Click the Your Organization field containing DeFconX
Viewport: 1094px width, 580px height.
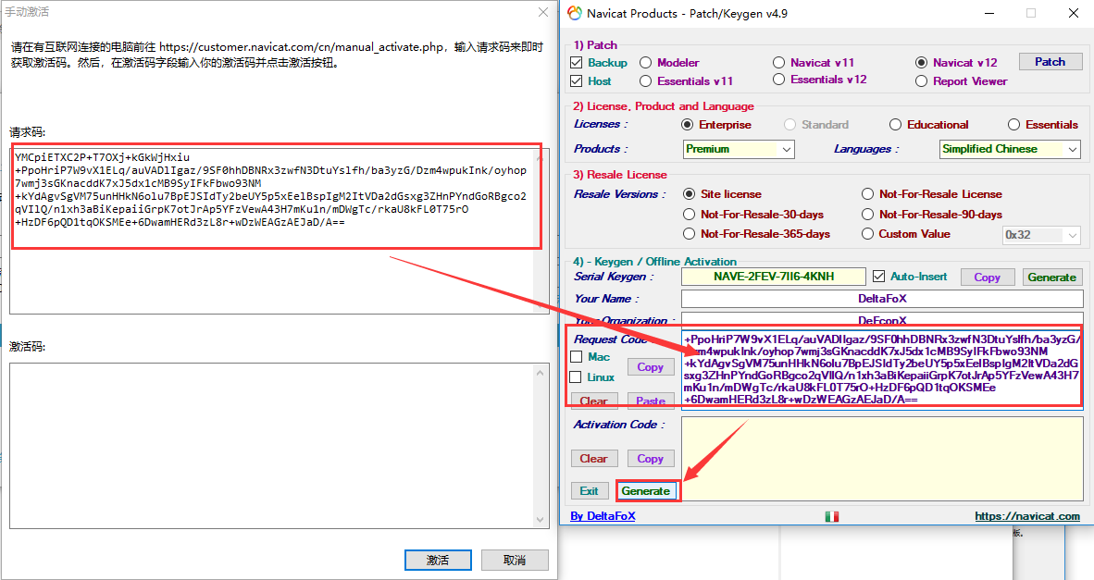(882, 320)
